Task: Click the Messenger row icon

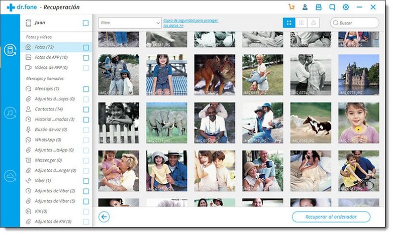Action: pyautogui.click(x=29, y=160)
